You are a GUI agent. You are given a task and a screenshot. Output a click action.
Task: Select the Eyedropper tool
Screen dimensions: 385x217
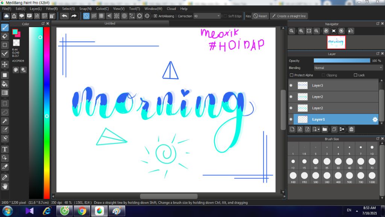(x=5, y=177)
